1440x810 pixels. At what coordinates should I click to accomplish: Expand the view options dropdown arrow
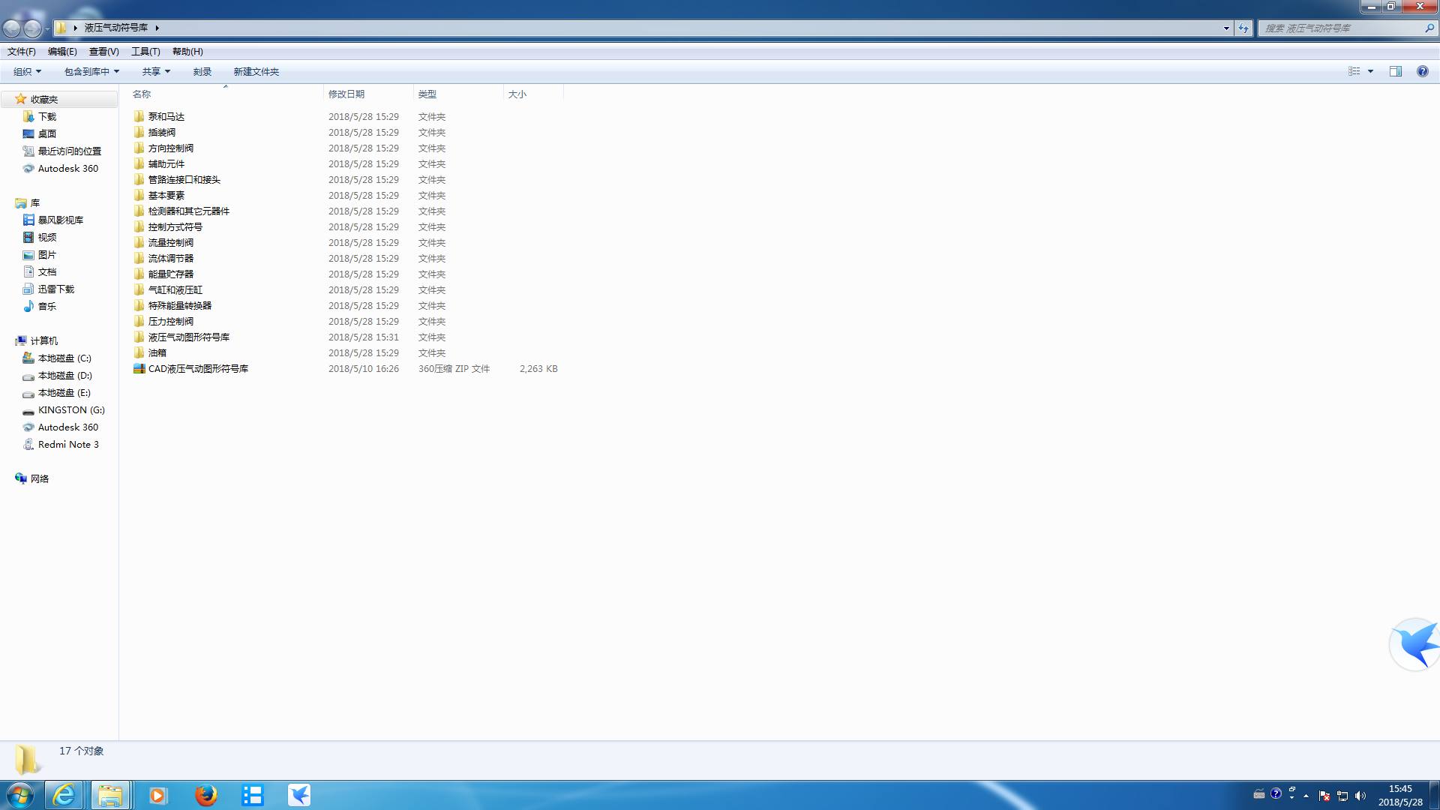[1370, 71]
